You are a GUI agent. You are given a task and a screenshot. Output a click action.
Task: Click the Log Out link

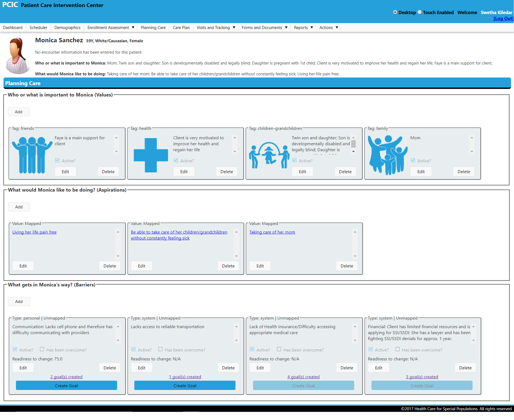pyautogui.click(x=503, y=18)
